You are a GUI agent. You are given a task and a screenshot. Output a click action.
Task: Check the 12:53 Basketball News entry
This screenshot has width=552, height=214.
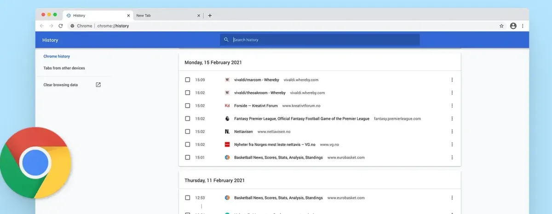pos(188,197)
